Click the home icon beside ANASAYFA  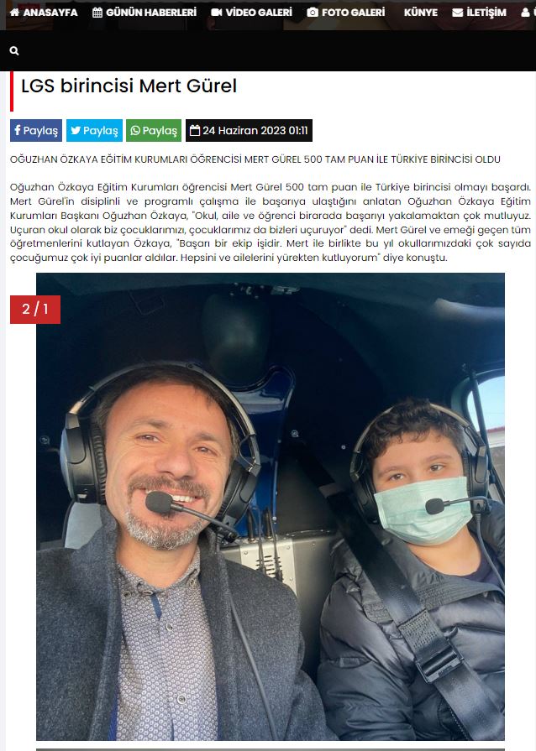15,12
